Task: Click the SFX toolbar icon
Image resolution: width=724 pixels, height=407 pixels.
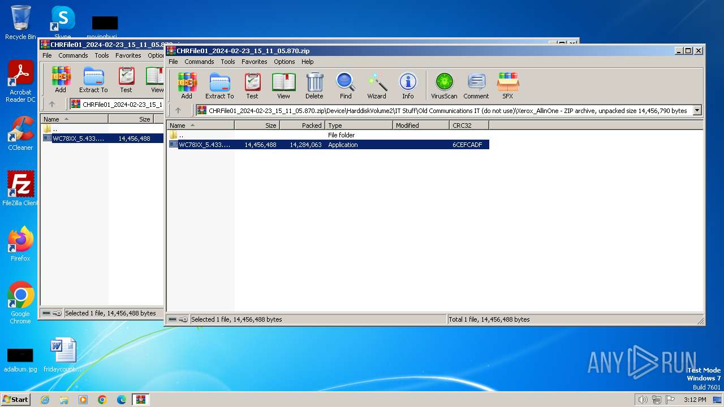Action: (x=507, y=86)
